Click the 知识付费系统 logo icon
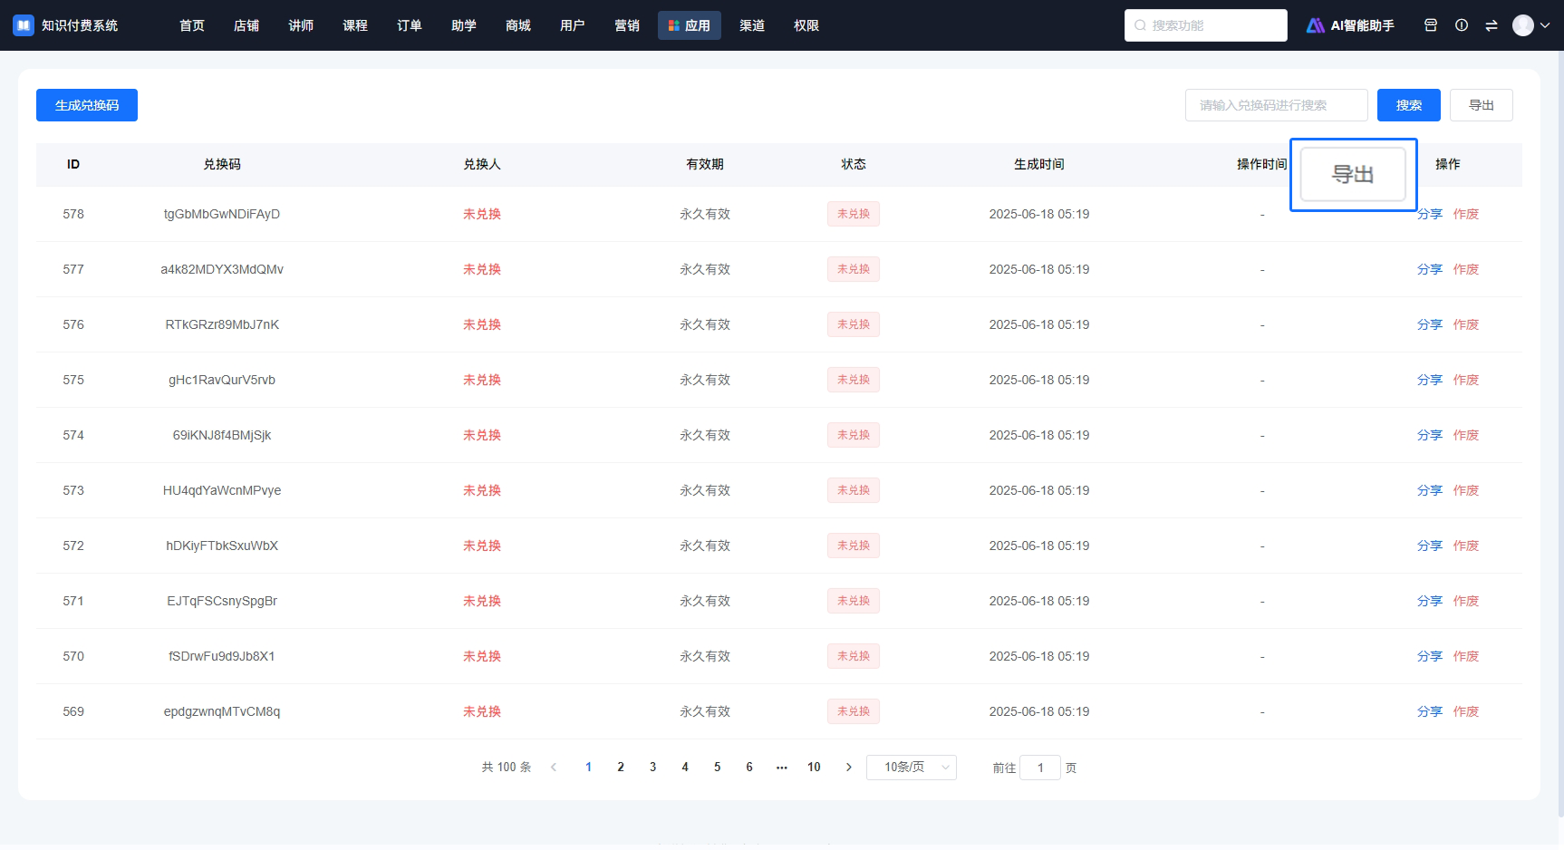 coord(24,25)
